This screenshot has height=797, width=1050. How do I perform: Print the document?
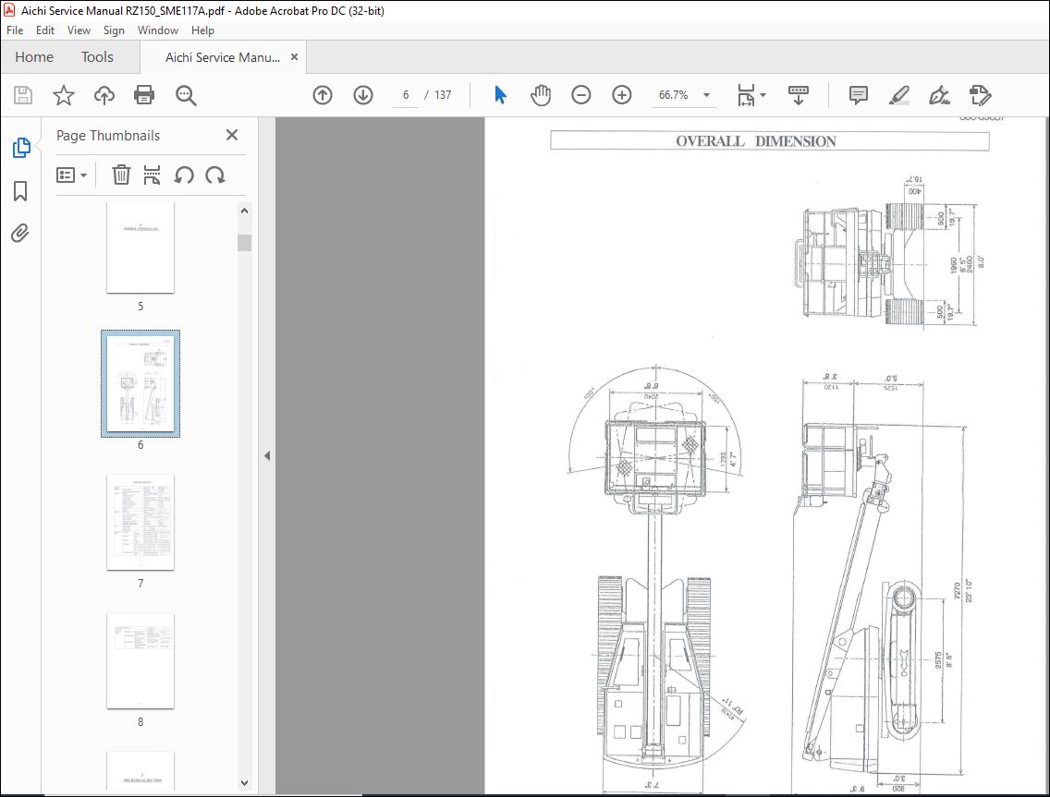[x=144, y=95]
